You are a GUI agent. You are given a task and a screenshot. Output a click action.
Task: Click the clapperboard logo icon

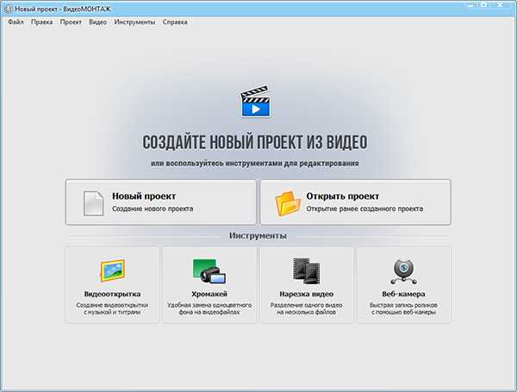(255, 101)
